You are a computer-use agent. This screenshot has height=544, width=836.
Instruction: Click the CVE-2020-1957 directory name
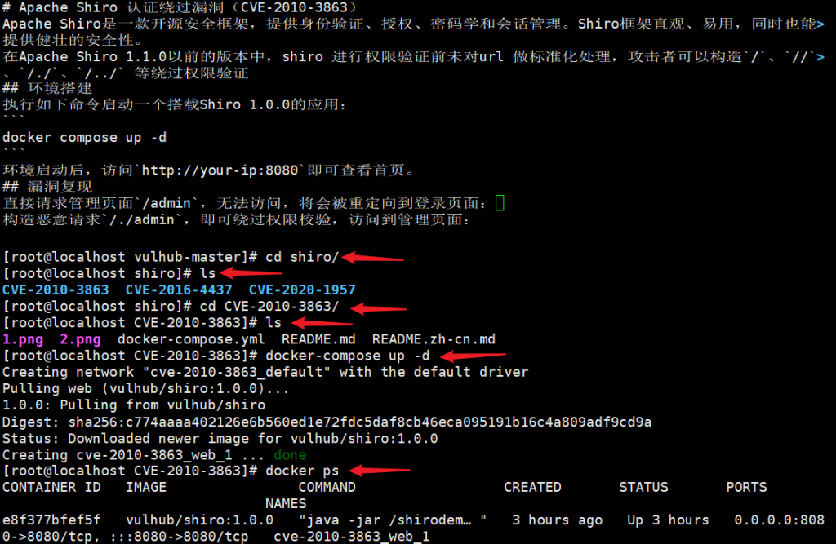tap(302, 290)
